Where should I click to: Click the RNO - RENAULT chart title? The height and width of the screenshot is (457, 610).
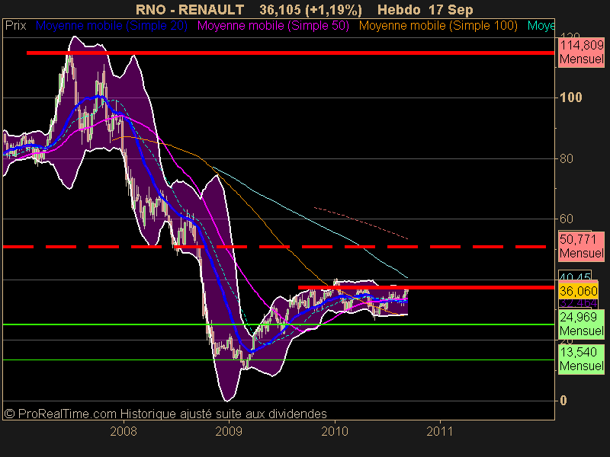coord(190,9)
